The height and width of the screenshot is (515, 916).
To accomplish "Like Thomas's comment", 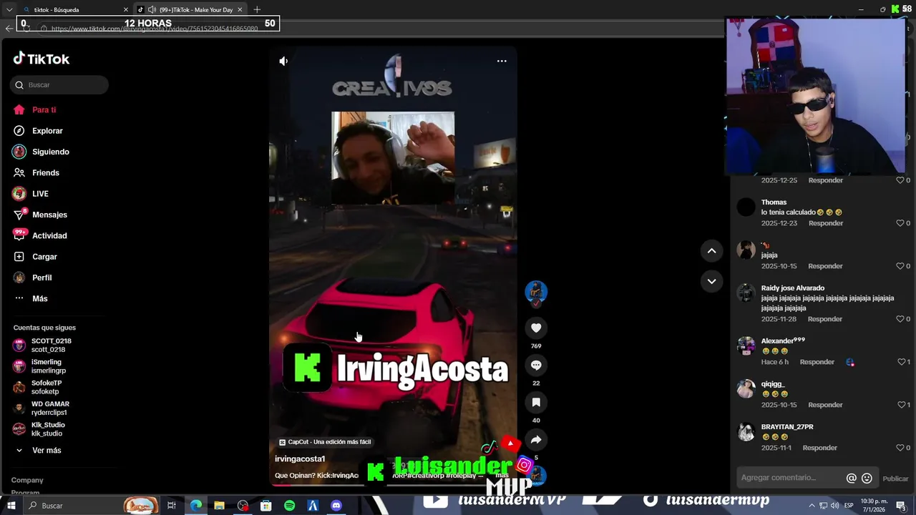I will [x=900, y=223].
